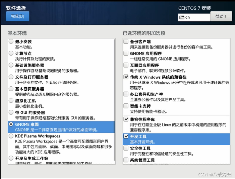
Task: Click the cn keyboard layout field
Action: tap(194, 17)
